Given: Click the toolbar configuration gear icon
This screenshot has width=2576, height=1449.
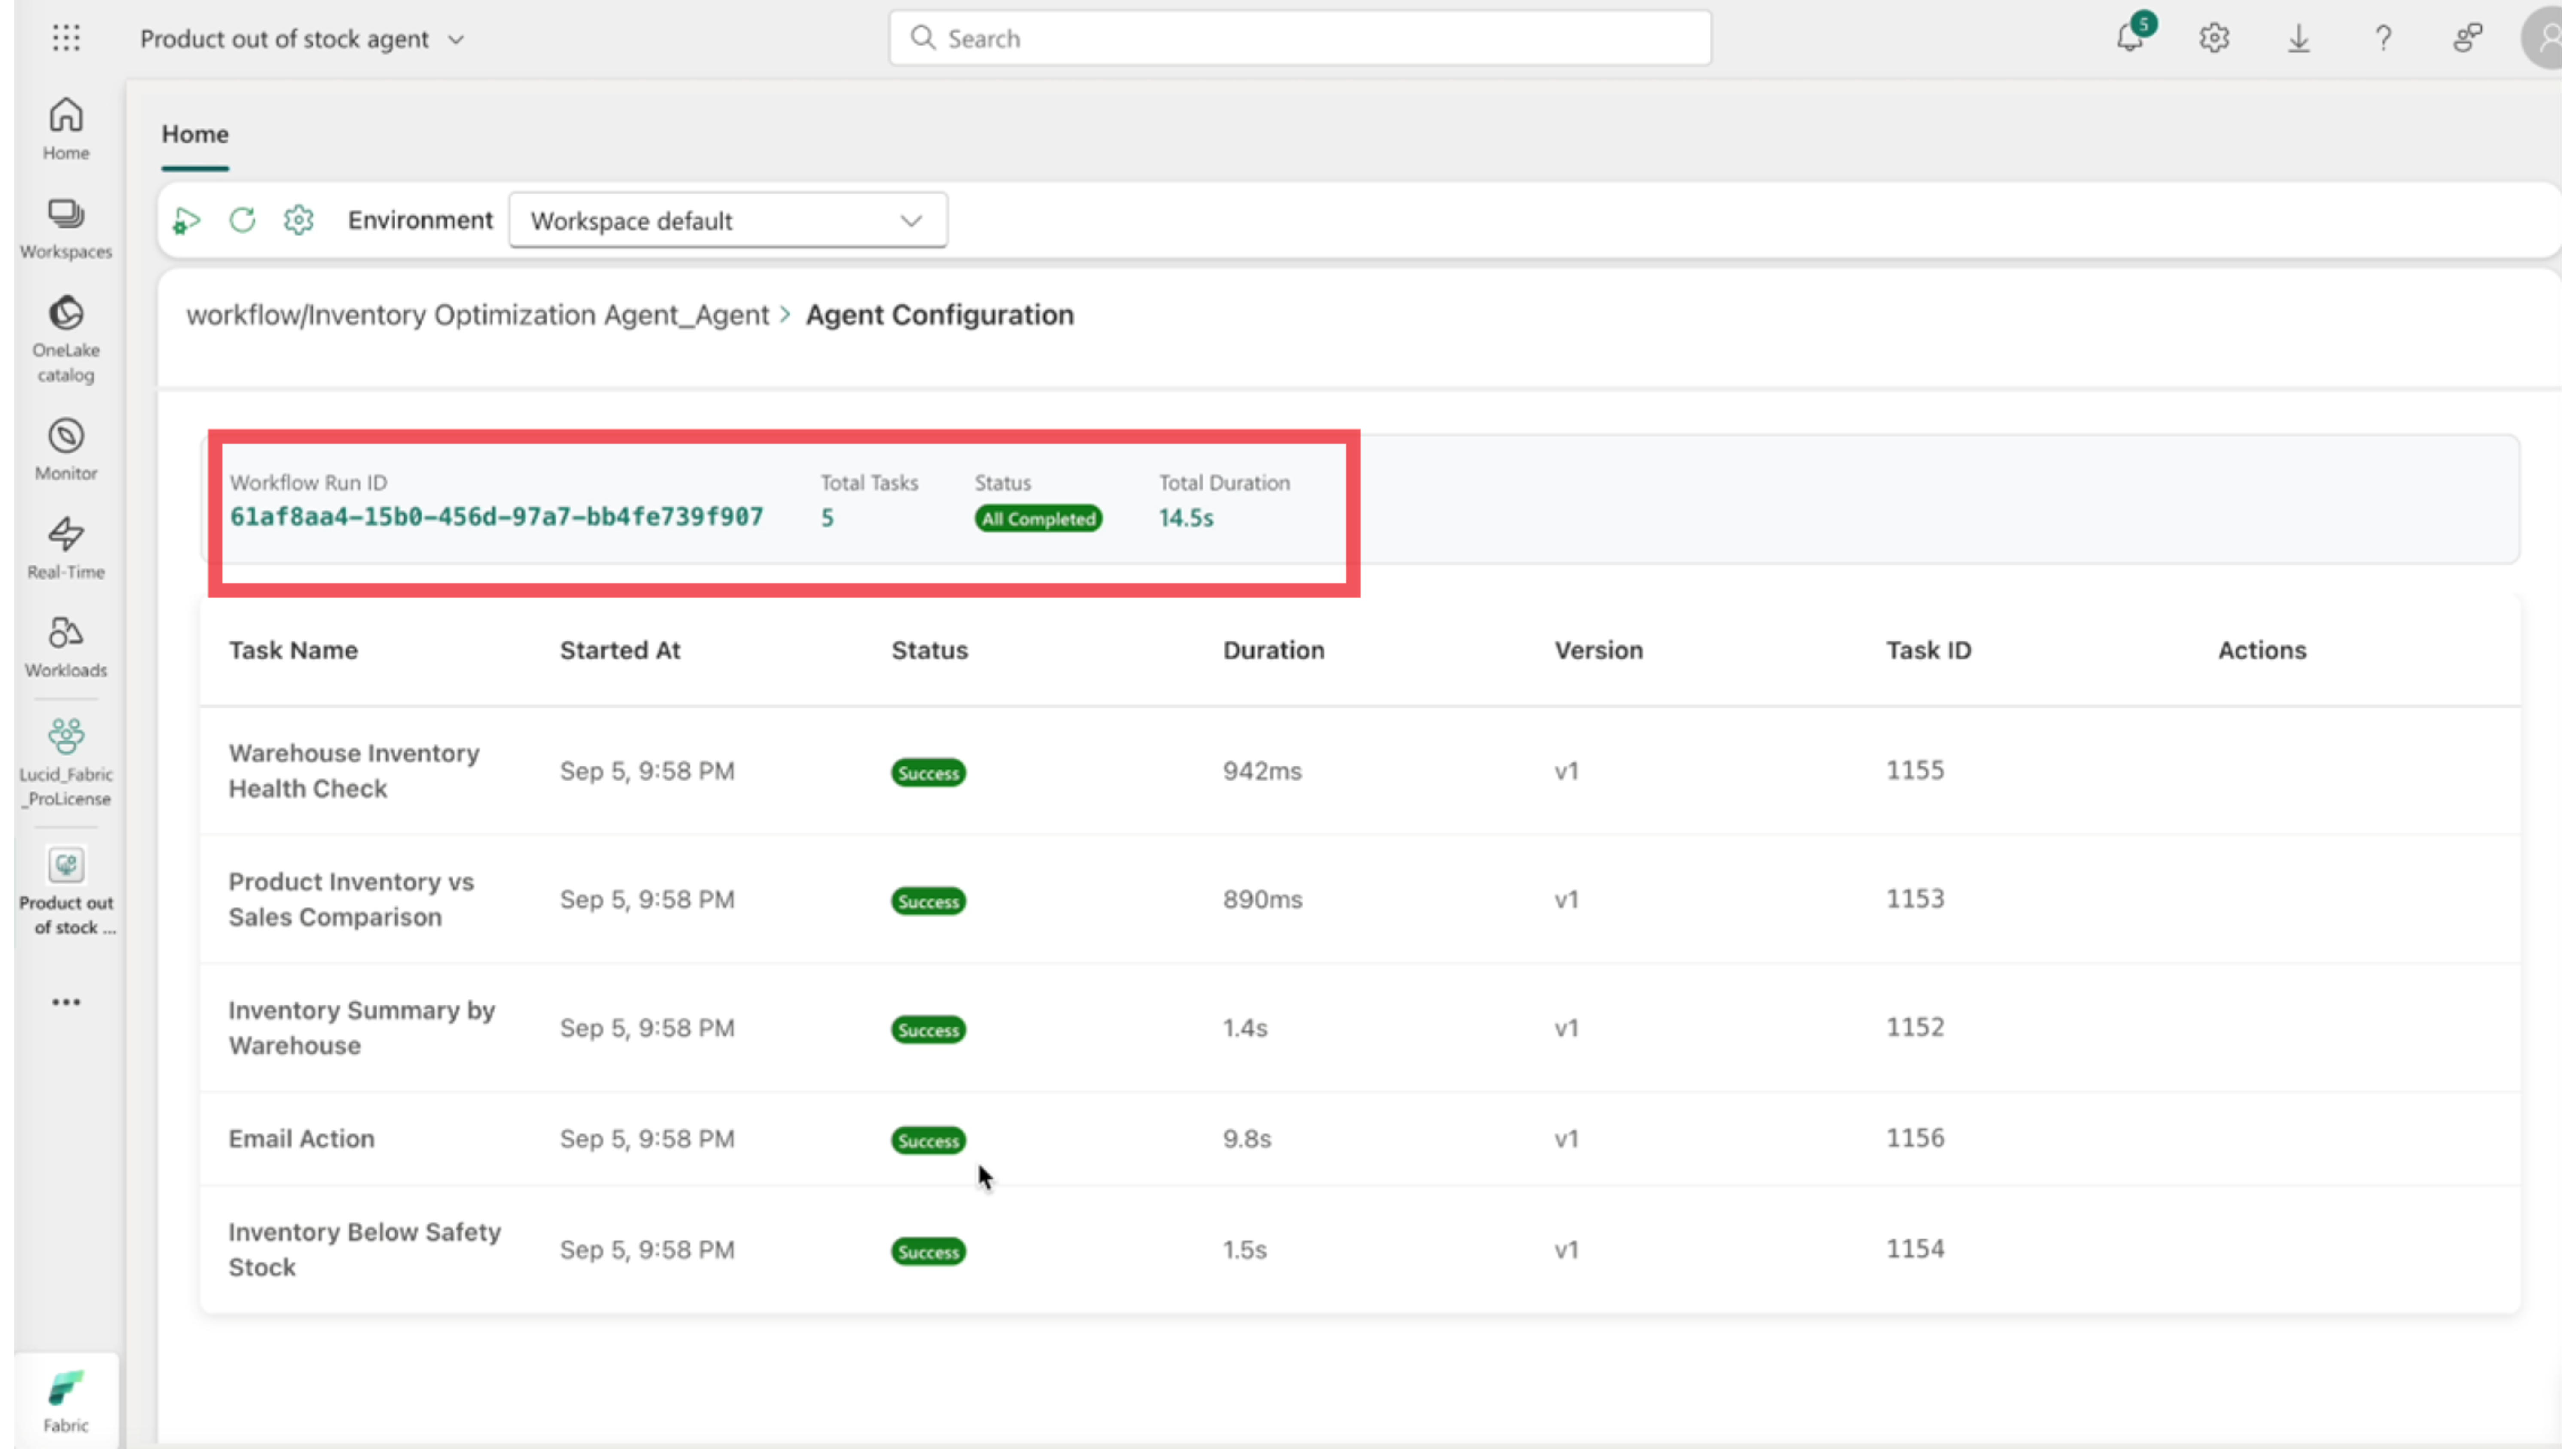Looking at the screenshot, I should pyautogui.click(x=298, y=220).
